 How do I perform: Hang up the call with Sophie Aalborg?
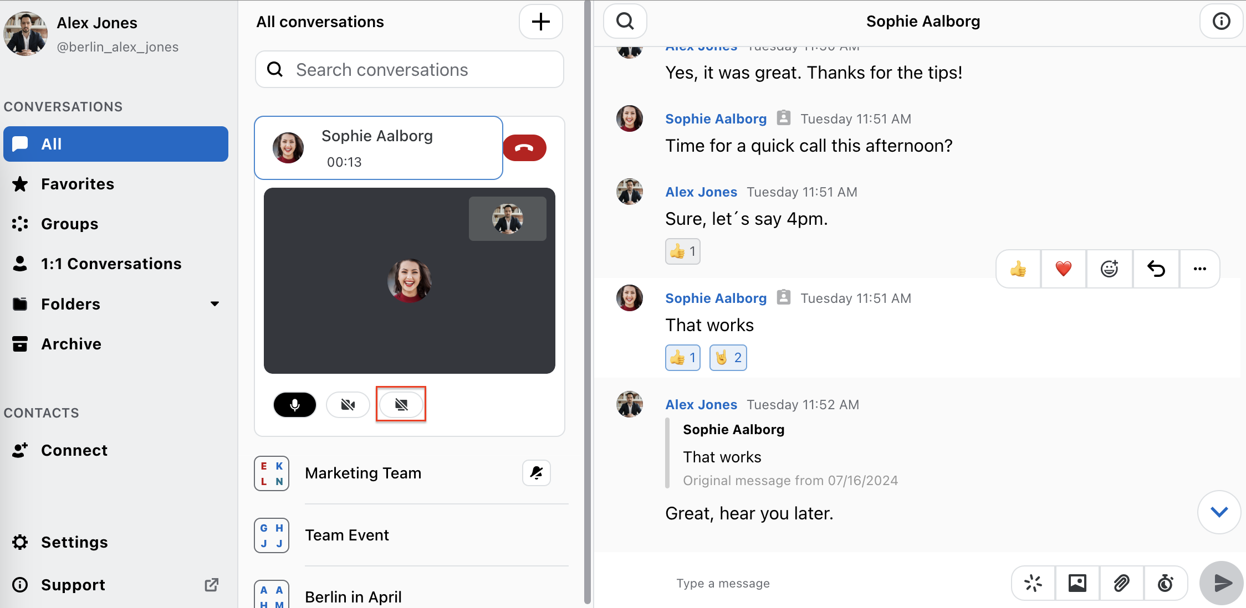tap(524, 148)
